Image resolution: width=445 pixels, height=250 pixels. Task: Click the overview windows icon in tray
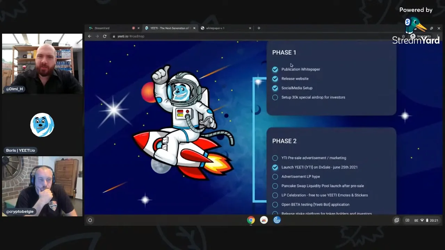tap(396, 220)
